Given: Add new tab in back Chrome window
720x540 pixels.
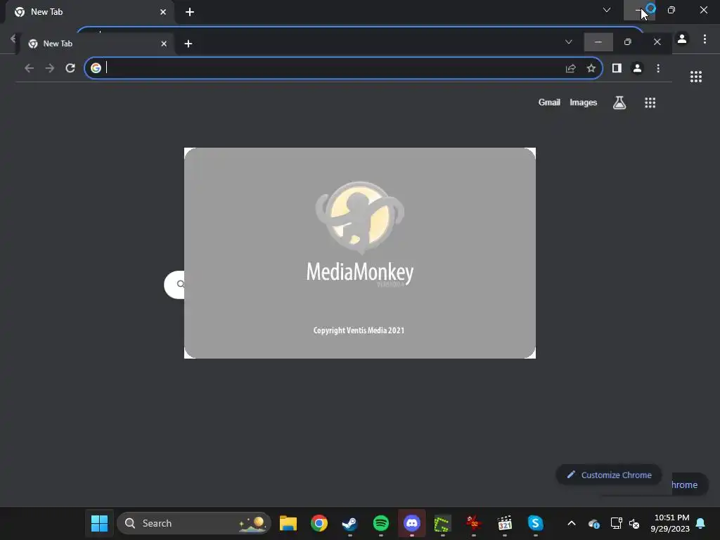Looking at the screenshot, I should [x=190, y=12].
